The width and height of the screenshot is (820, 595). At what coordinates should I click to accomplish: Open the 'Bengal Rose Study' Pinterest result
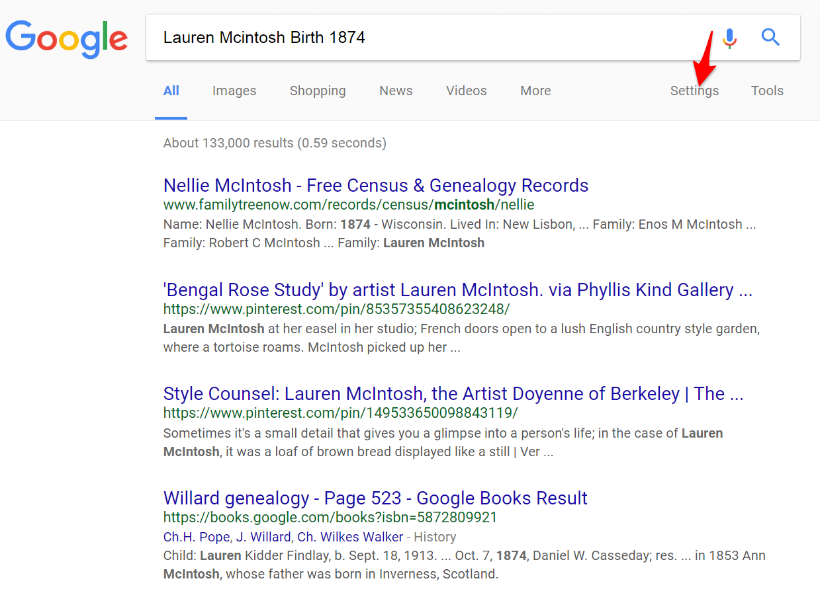click(458, 290)
